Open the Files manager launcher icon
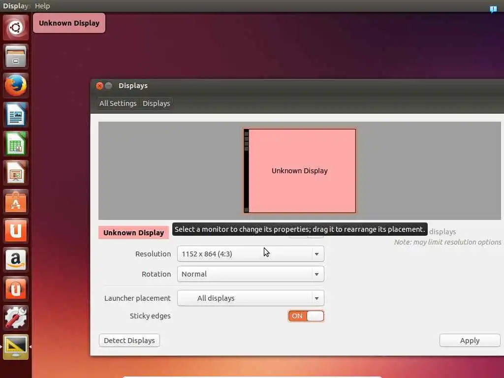 15,57
